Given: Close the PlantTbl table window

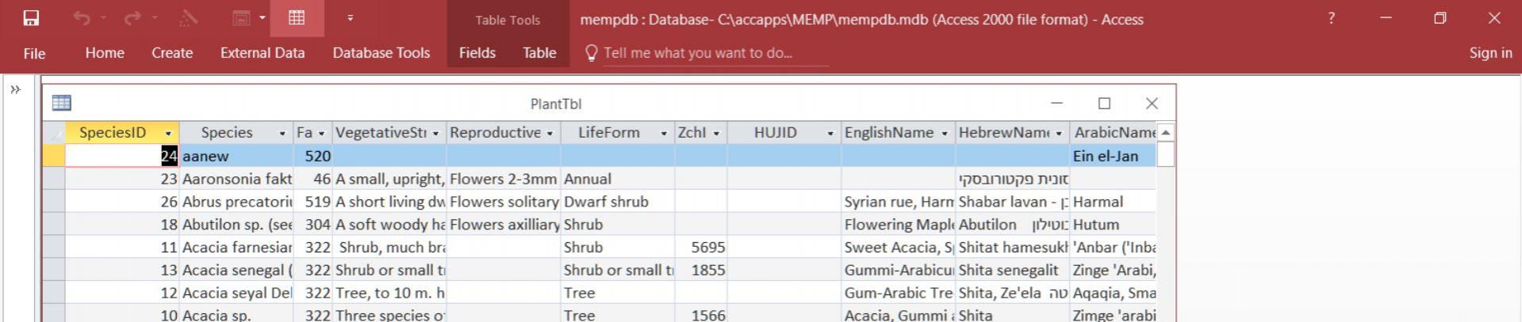Looking at the screenshot, I should [1152, 104].
